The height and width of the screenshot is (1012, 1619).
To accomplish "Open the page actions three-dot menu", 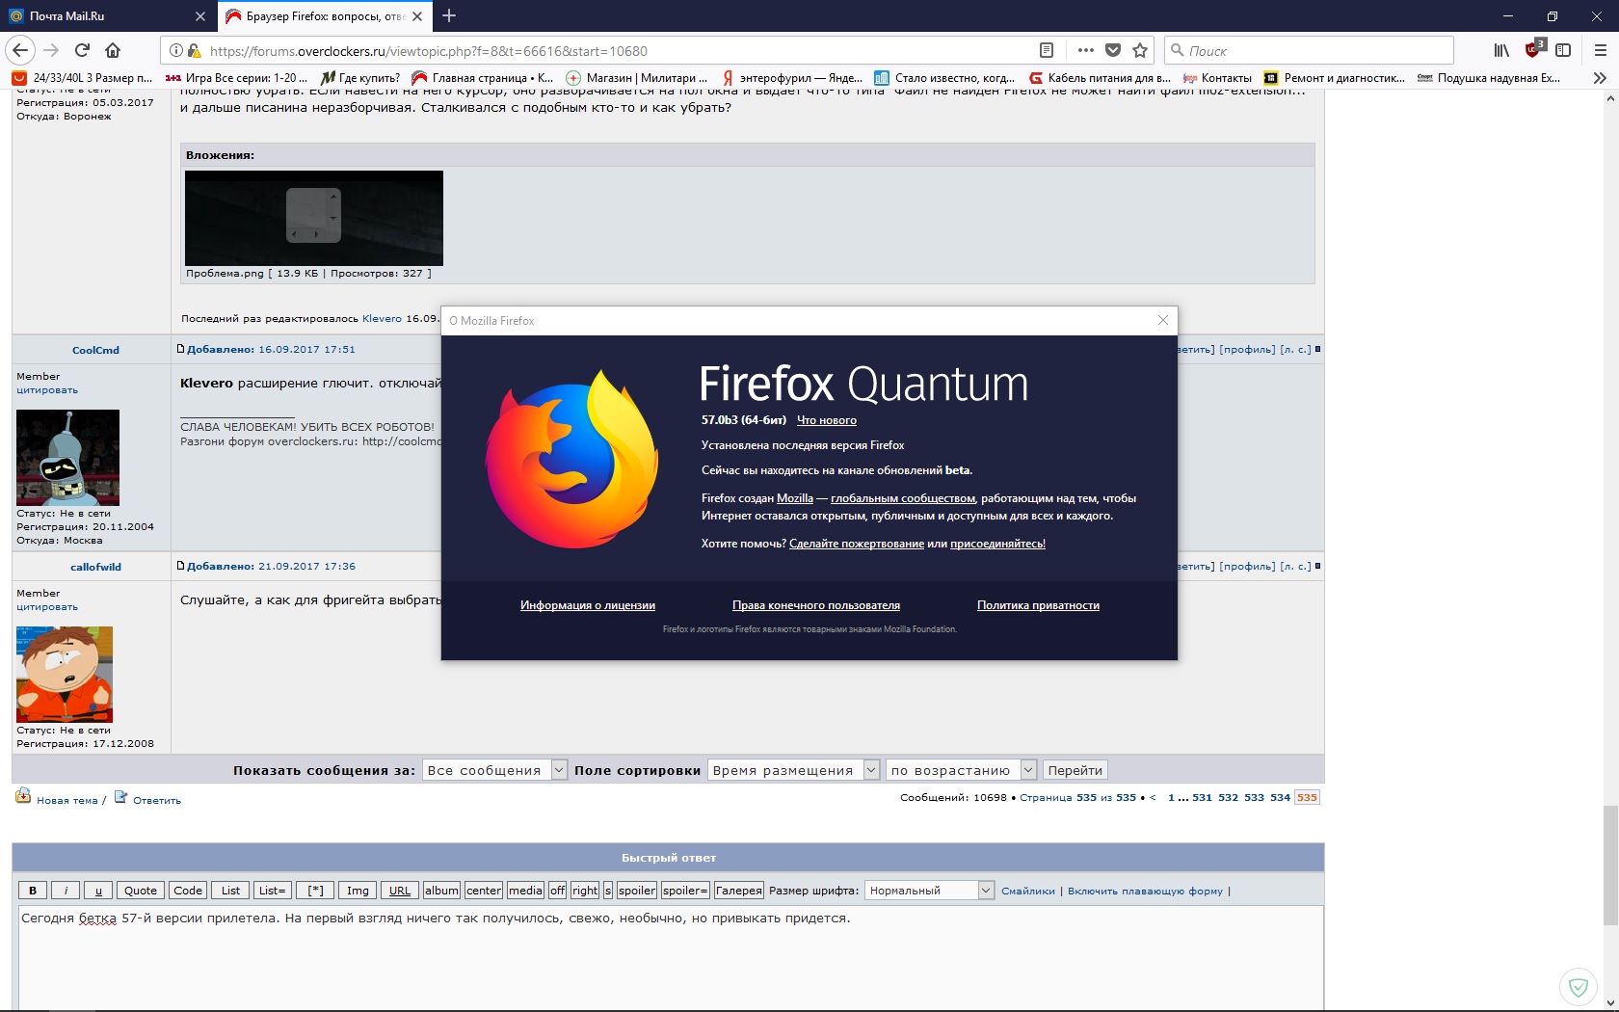I will [x=1086, y=50].
